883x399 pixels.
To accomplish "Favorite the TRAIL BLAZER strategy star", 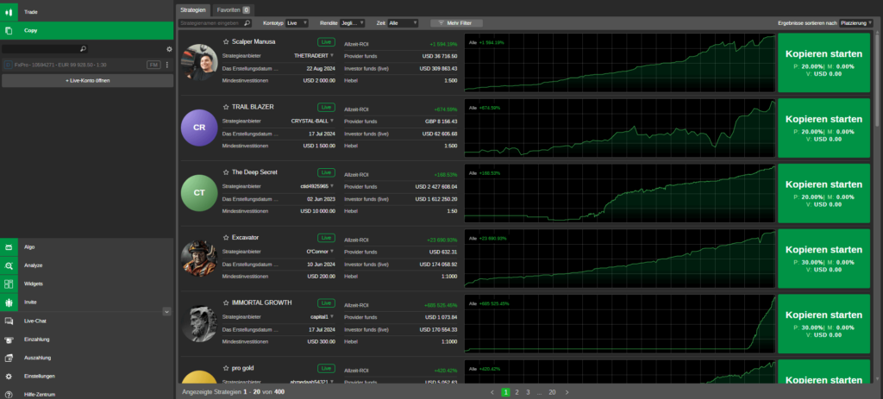I will pyautogui.click(x=226, y=107).
